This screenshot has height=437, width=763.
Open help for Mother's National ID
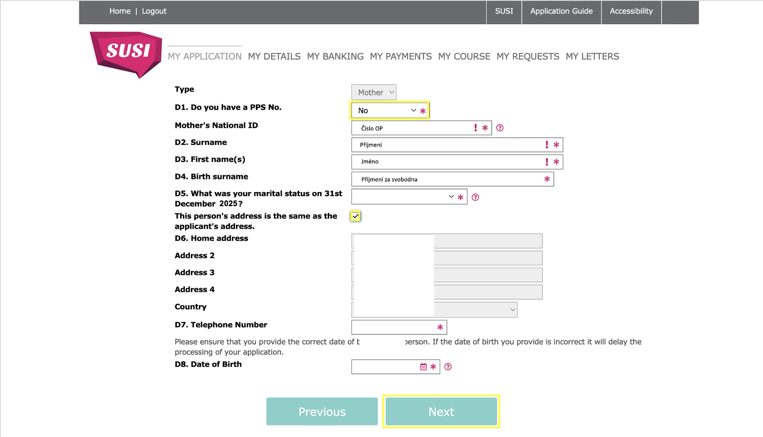click(500, 128)
